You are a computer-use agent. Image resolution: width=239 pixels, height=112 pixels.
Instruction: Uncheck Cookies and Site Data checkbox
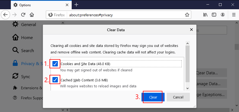tap(55, 64)
